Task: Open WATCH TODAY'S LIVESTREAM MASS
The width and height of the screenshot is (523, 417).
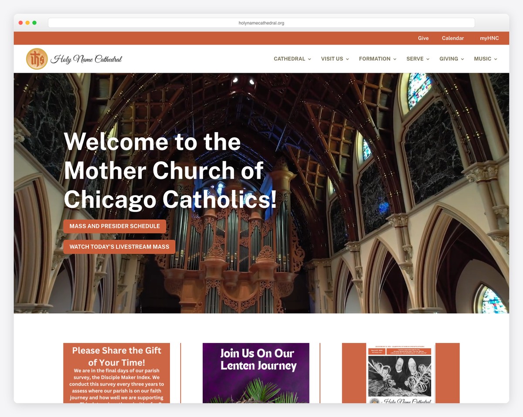Action: tap(119, 247)
